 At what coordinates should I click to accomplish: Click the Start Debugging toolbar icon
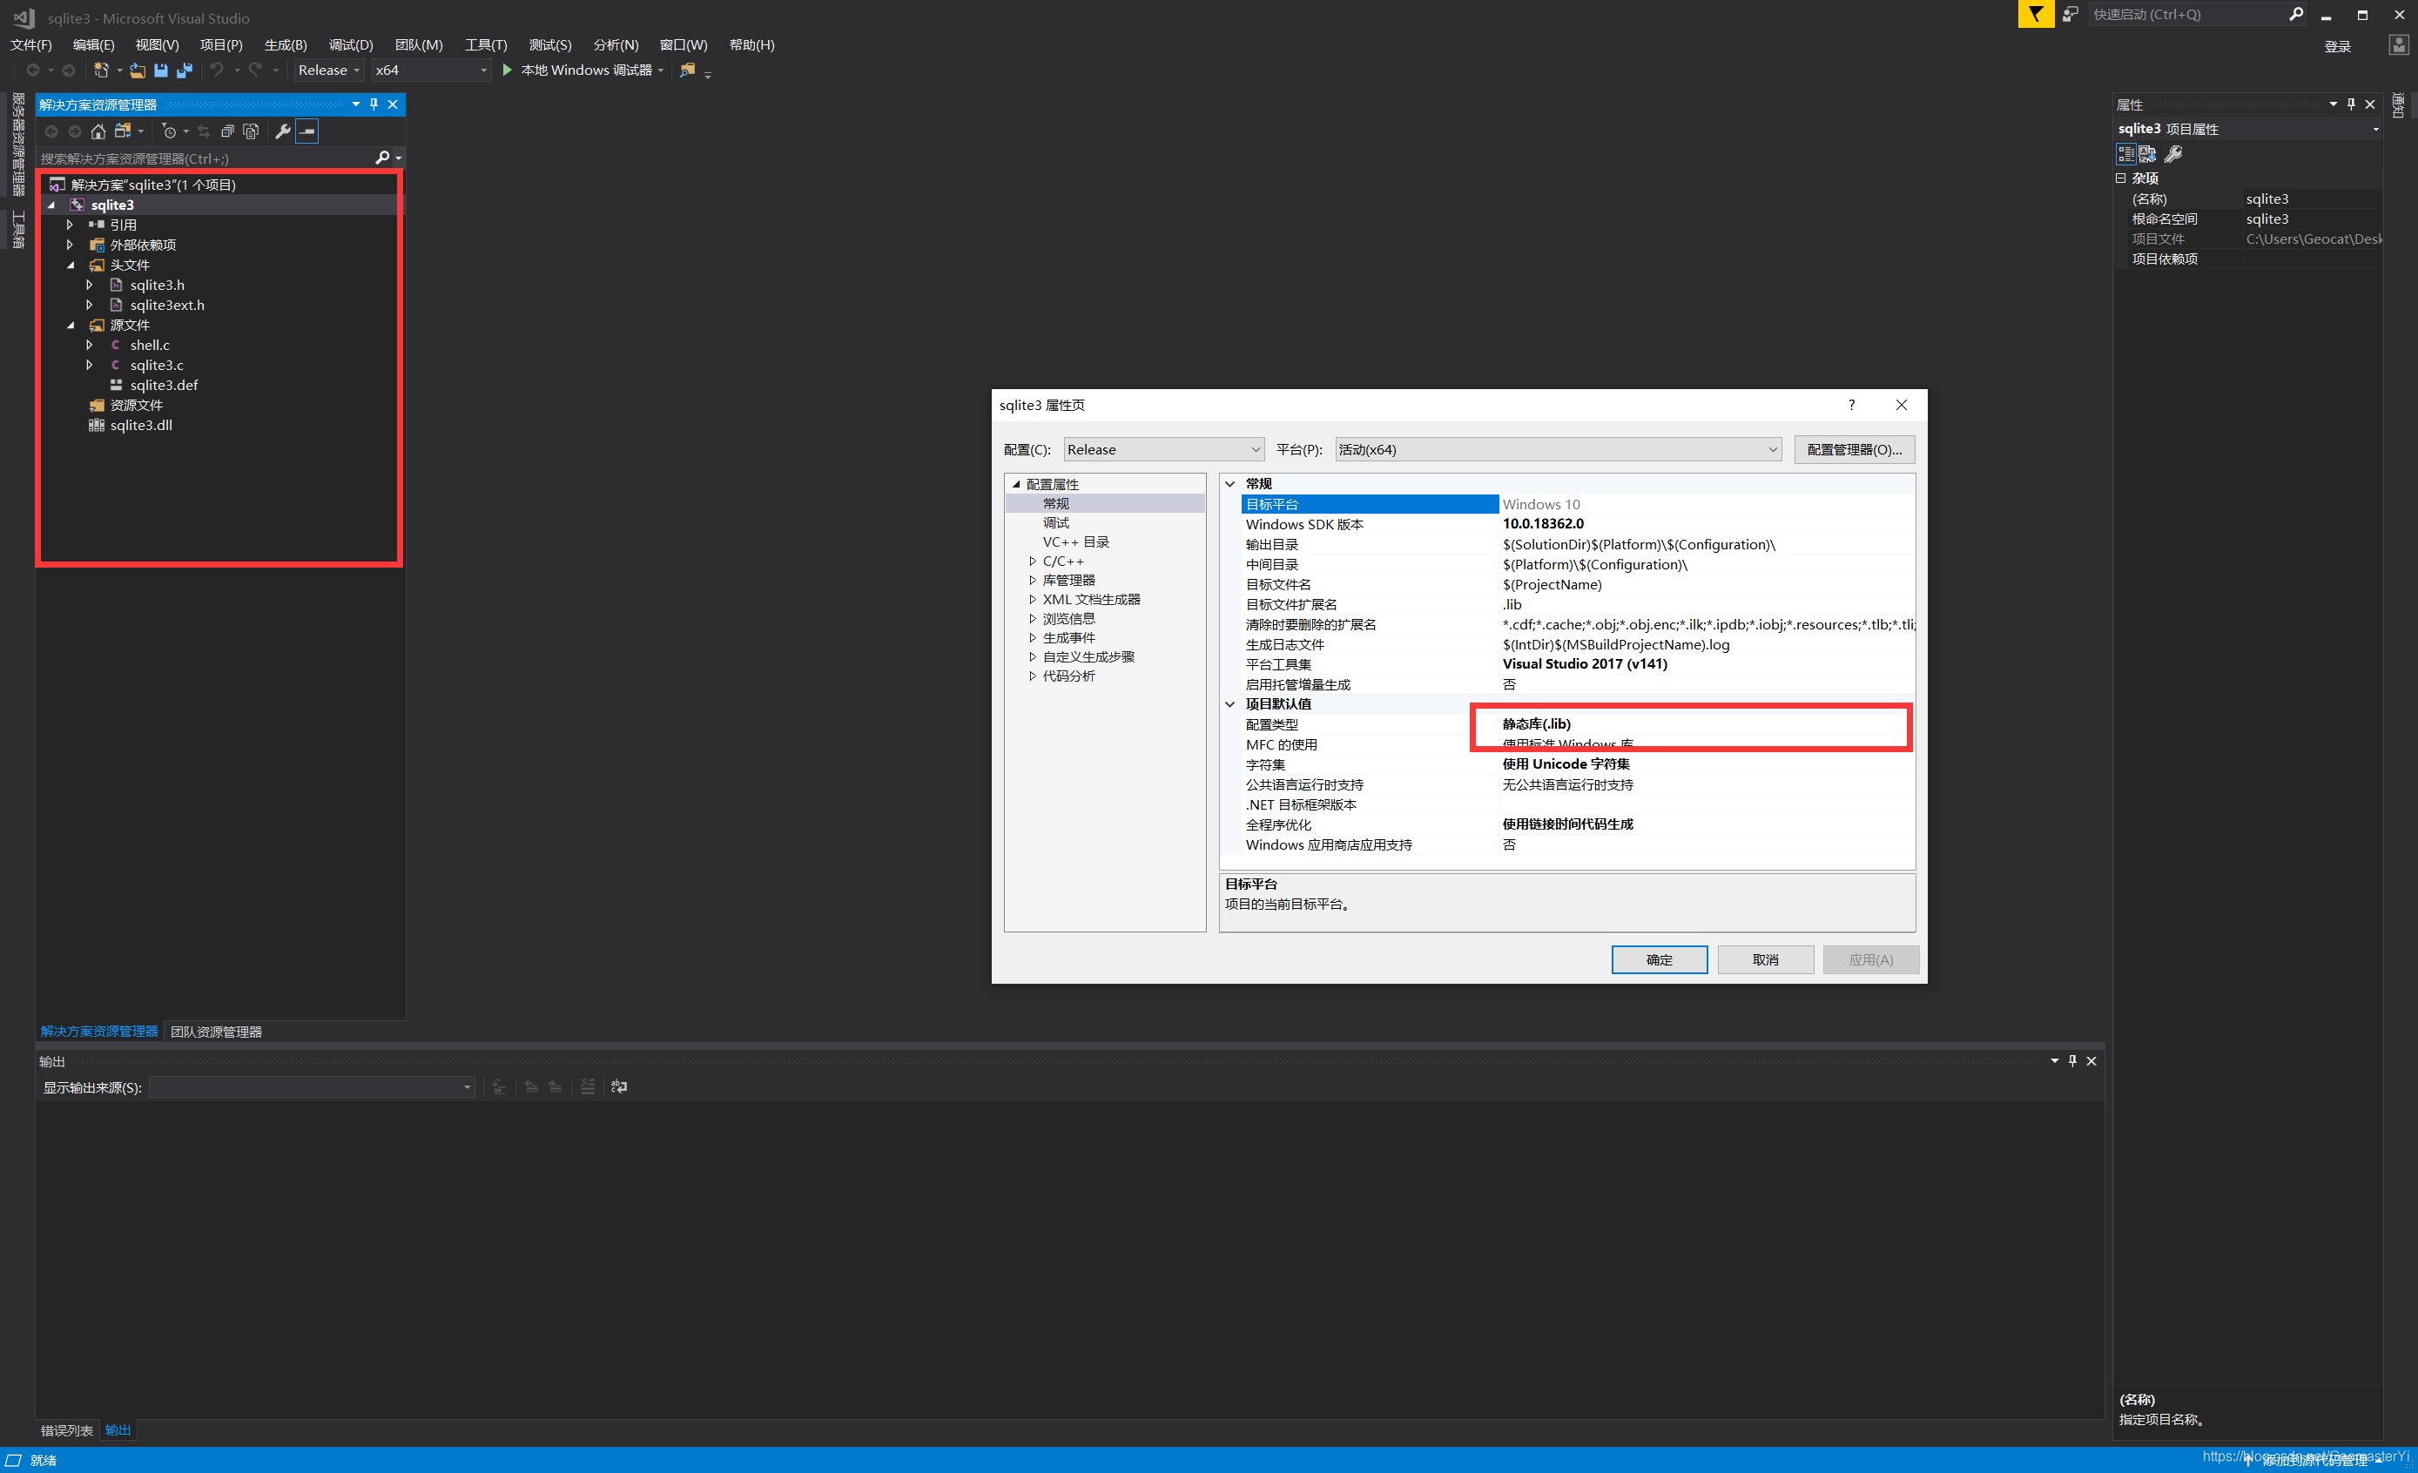click(511, 71)
